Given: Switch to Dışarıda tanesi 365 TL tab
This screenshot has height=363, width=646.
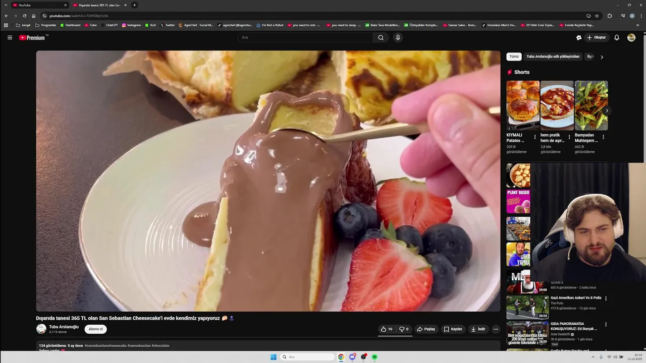Looking at the screenshot, I should (x=99, y=5).
